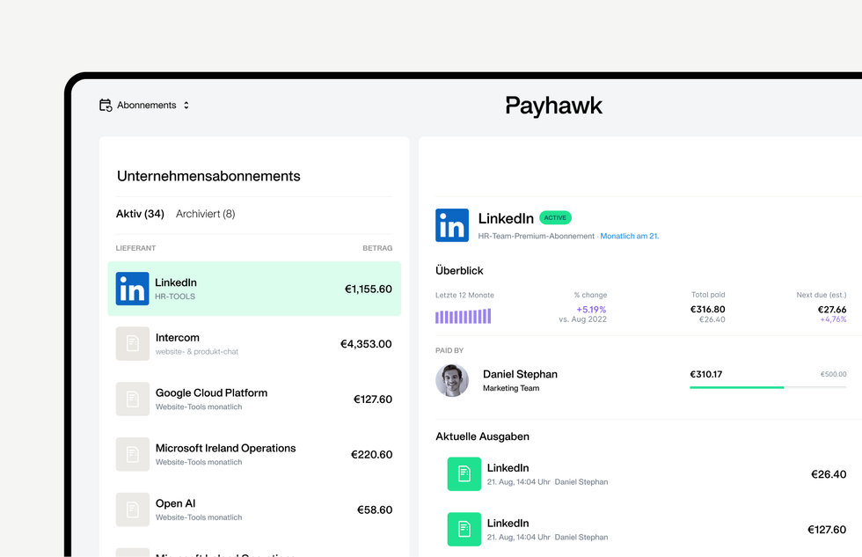This screenshot has height=557, width=862.
Task: Switch to the Archiviert (8) tab
Action: [205, 214]
